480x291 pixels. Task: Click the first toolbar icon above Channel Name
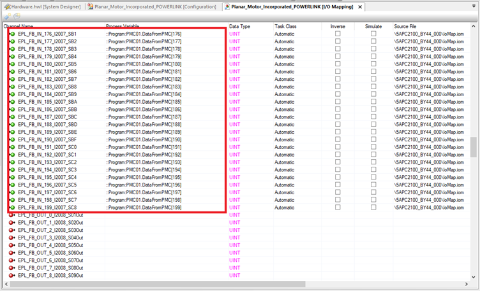tap(6, 17)
